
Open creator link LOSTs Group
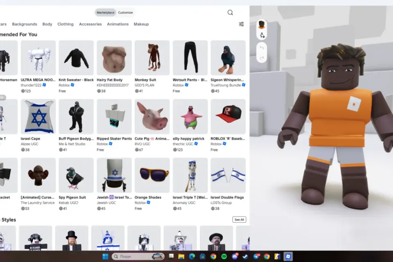[x=221, y=203]
